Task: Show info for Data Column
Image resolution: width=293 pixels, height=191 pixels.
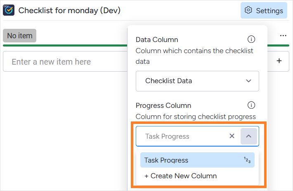Action: (x=251, y=40)
